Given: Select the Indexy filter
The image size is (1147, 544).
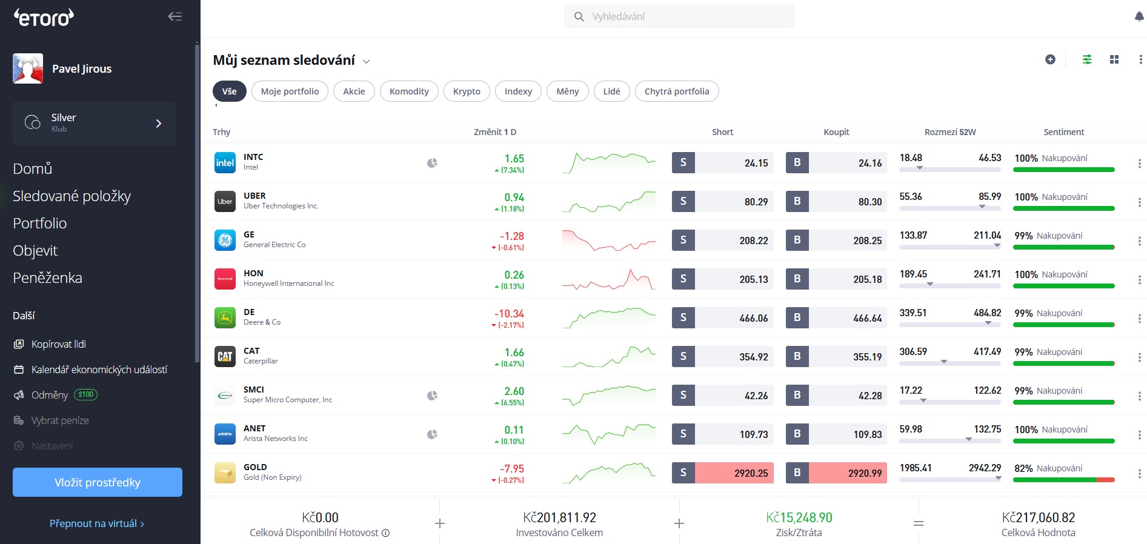Looking at the screenshot, I should tap(518, 91).
